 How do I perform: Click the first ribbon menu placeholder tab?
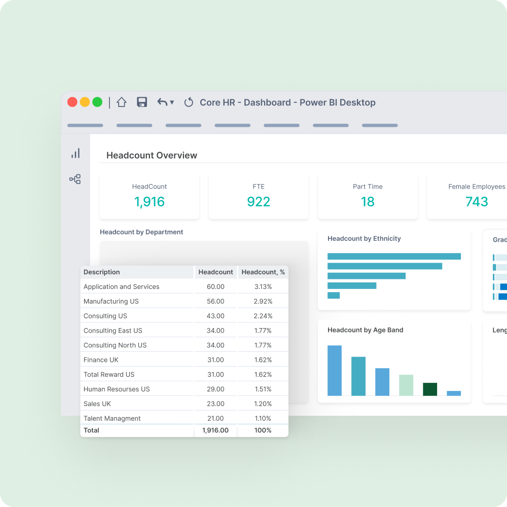[85, 125]
